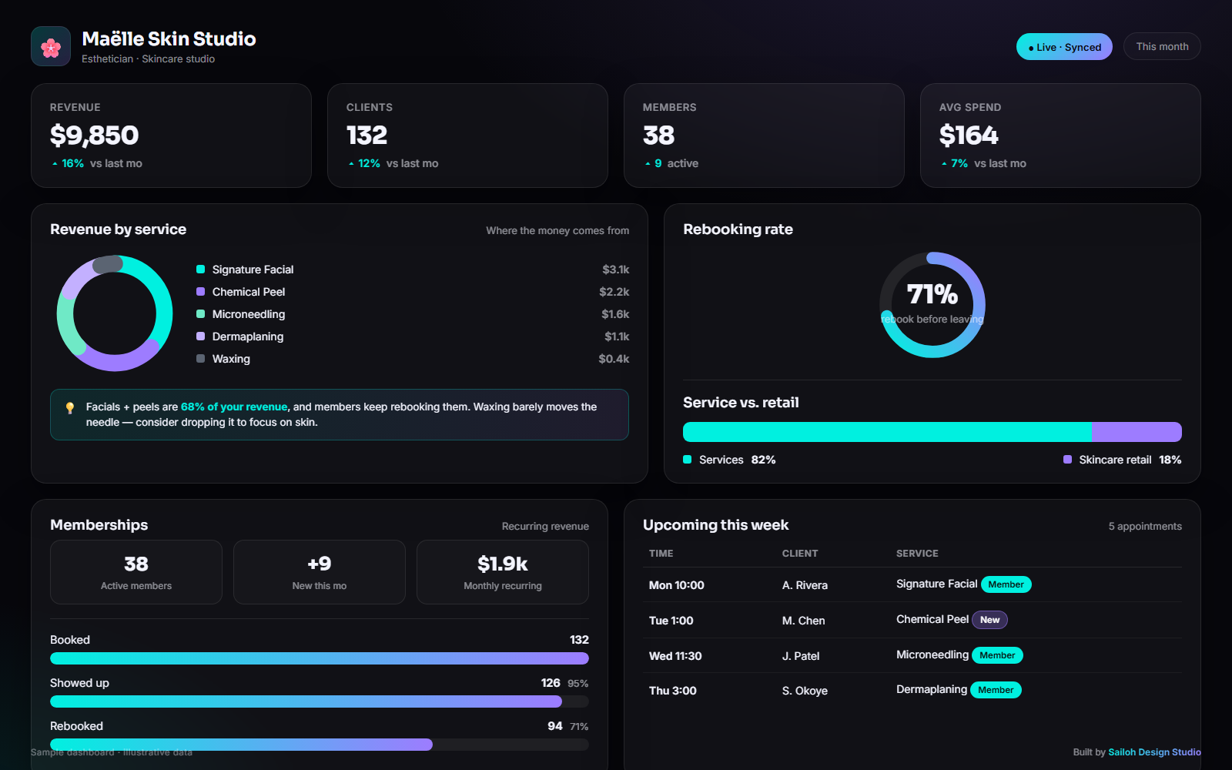
Task: Click the revenue up-arrow trend indicator
Action: pos(55,164)
